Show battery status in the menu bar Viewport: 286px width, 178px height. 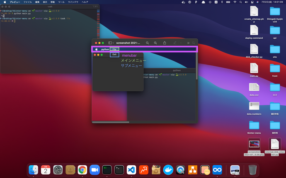click(228, 2)
